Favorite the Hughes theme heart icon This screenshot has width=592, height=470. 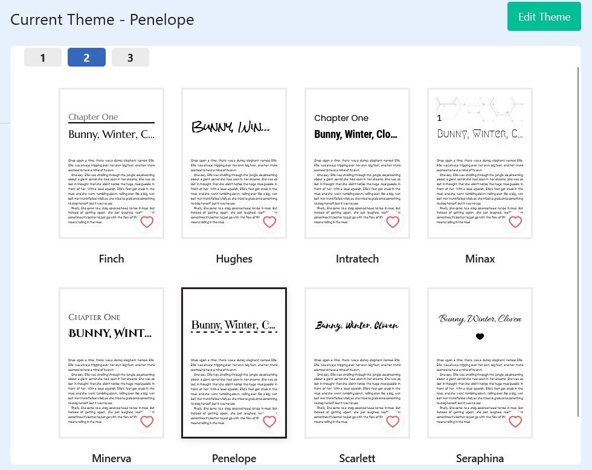tap(269, 222)
